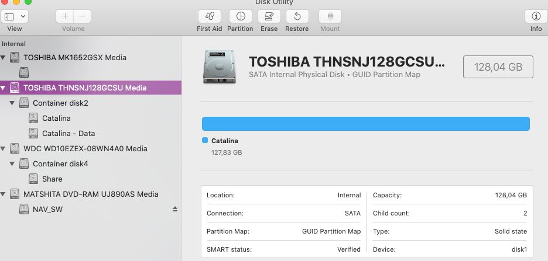The image size is (548, 261).
Task: Run First Aid on the selected disk
Action: [x=210, y=16]
